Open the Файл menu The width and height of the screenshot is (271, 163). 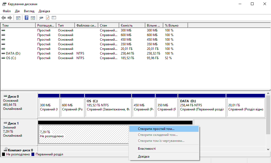[x=7, y=11]
